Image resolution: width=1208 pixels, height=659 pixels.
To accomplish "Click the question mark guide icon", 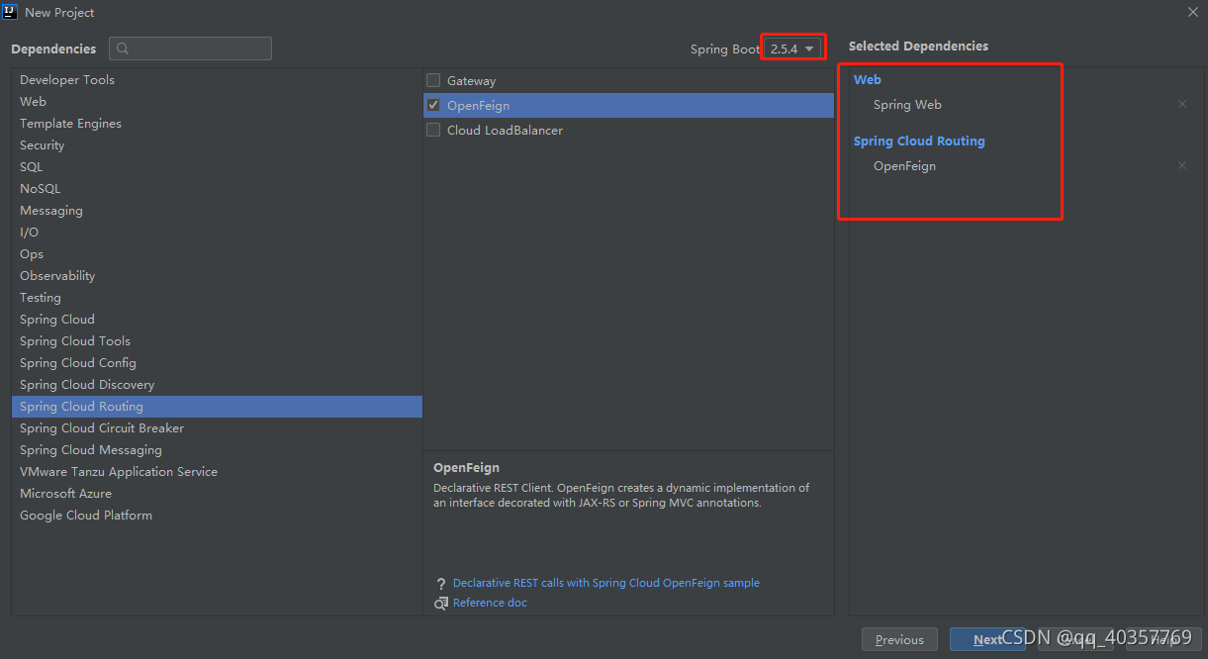I will point(441,584).
